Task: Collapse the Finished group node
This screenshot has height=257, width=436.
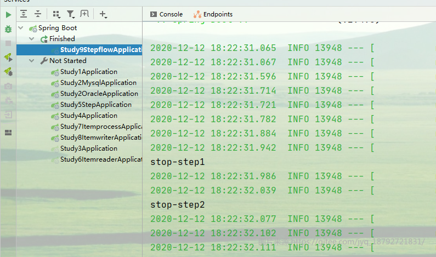Action: coord(32,38)
